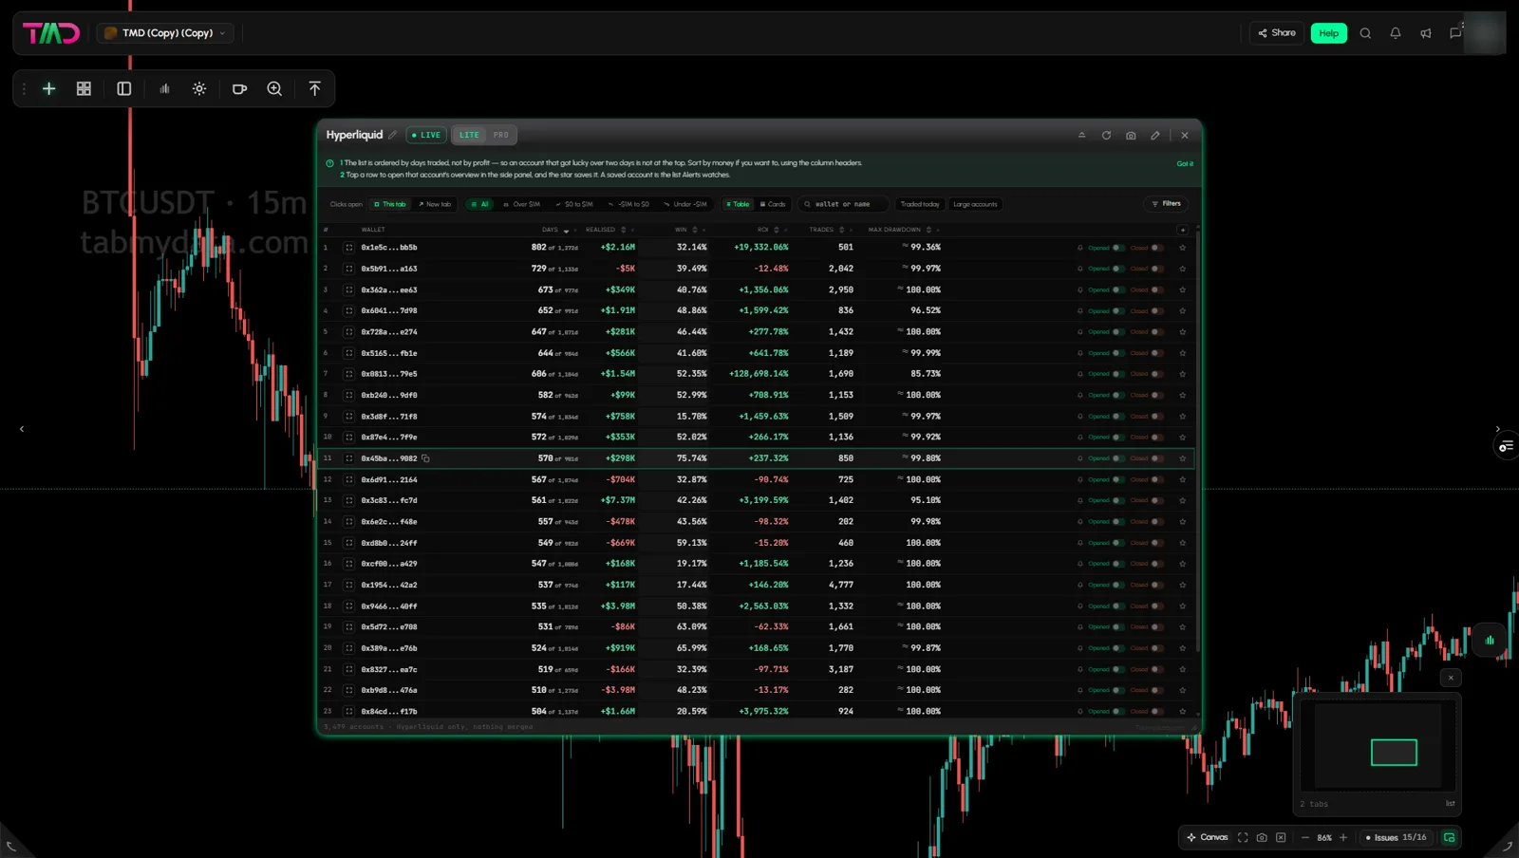Open the Filters panel
The width and height of the screenshot is (1519, 858).
pyautogui.click(x=1166, y=203)
